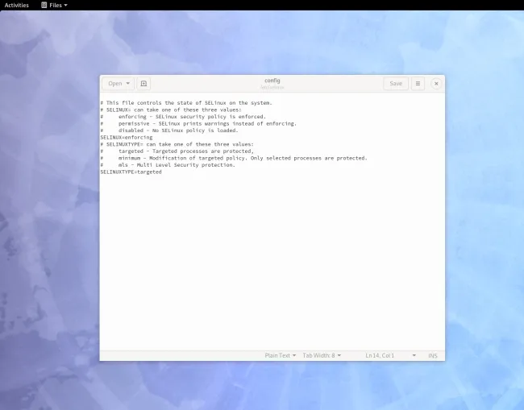Open the Activities overview
Image resolution: width=524 pixels, height=410 pixels.
point(16,5)
